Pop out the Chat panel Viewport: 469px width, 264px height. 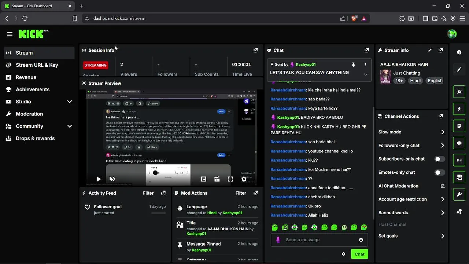[366, 50]
